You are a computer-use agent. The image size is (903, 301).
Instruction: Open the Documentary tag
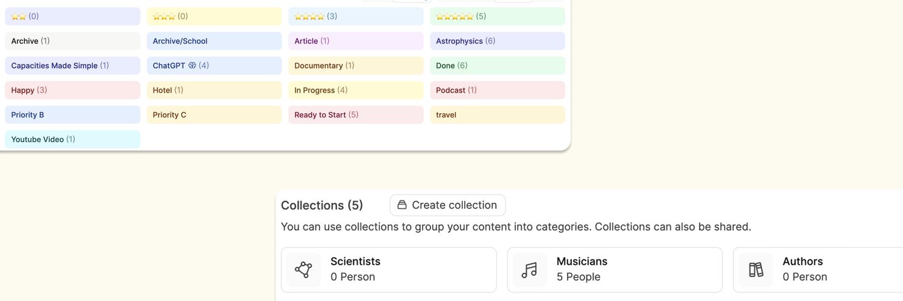pyautogui.click(x=355, y=66)
